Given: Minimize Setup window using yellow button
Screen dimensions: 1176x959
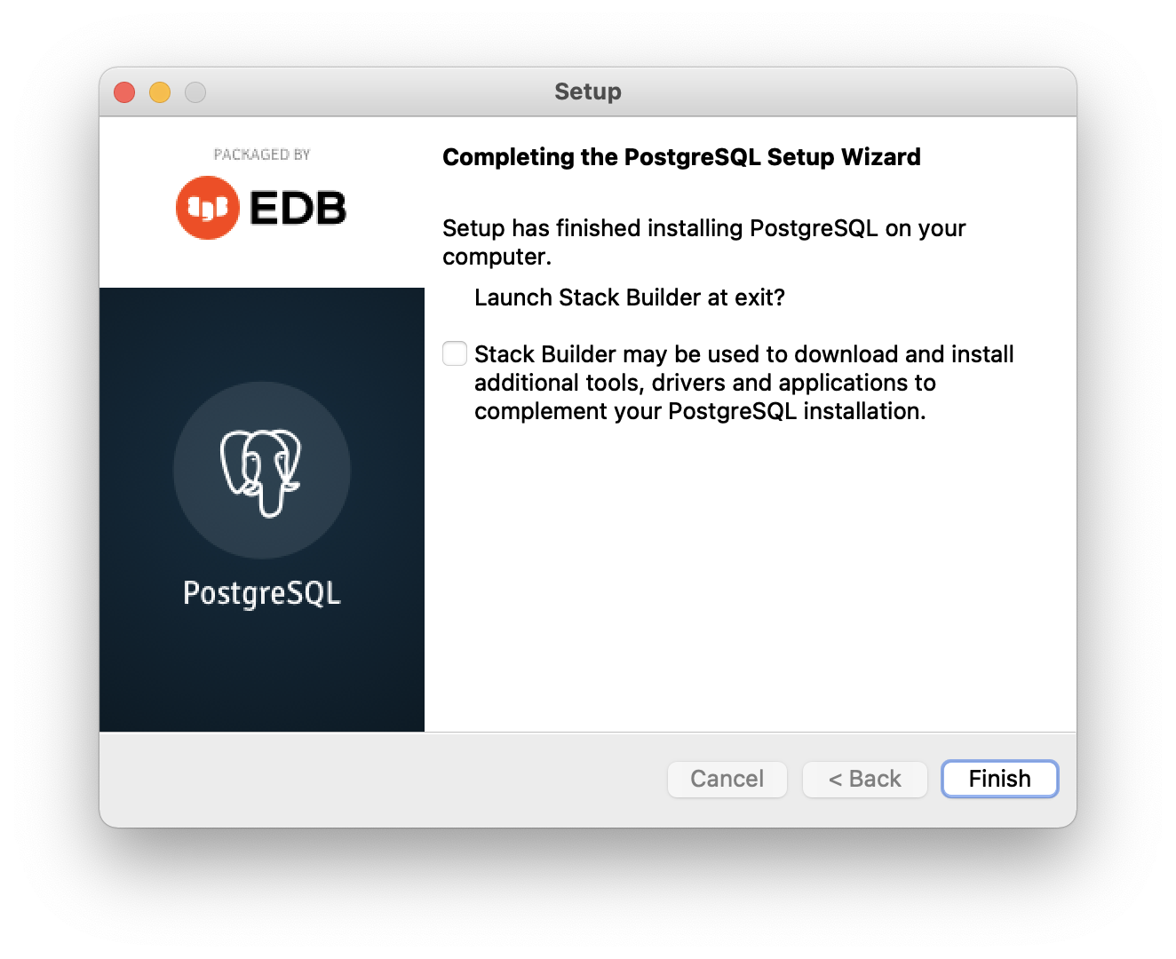Looking at the screenshot, I should 160,92.
